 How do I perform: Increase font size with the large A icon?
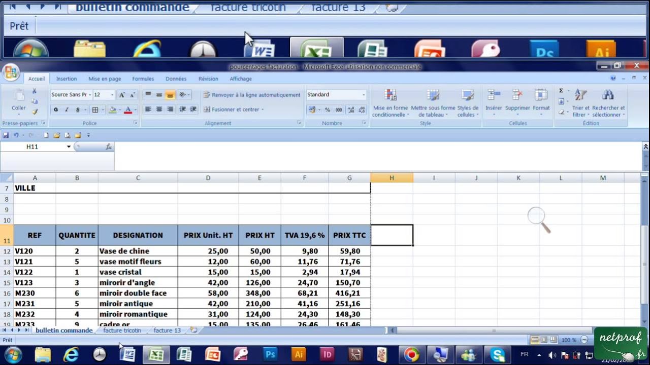pyautogui.click(x=122, y=95)
